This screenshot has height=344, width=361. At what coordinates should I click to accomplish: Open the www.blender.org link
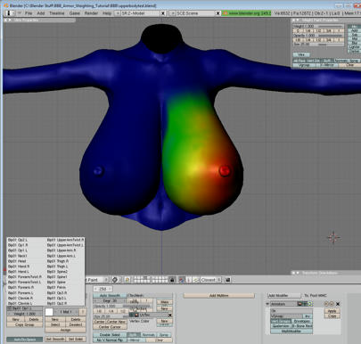coord(246,13)
